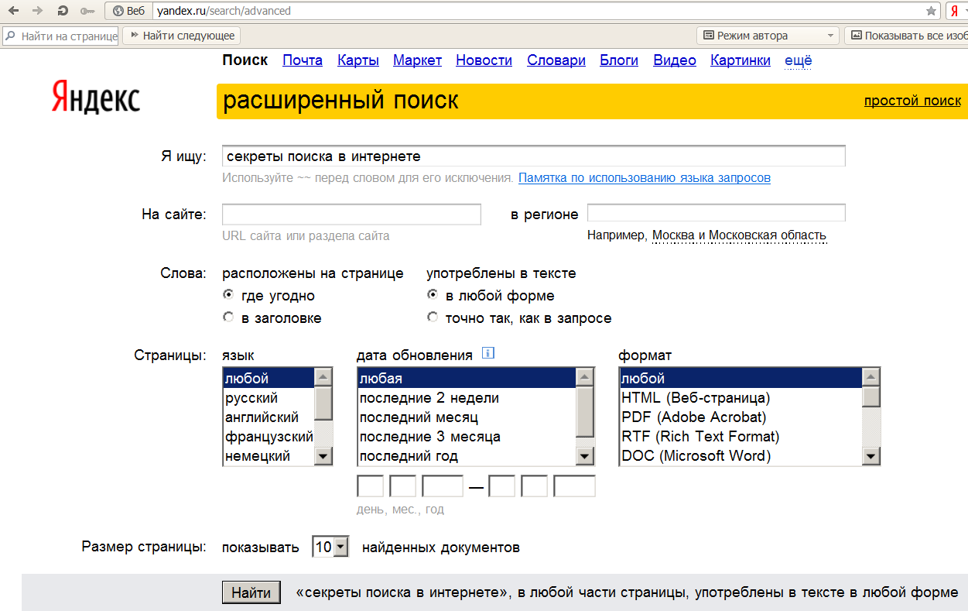
Task: Select любой in формат list
Action: coord(741,379)
